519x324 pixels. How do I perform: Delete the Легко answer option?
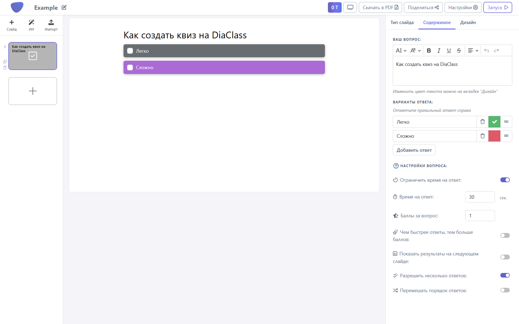click(483, 122)
